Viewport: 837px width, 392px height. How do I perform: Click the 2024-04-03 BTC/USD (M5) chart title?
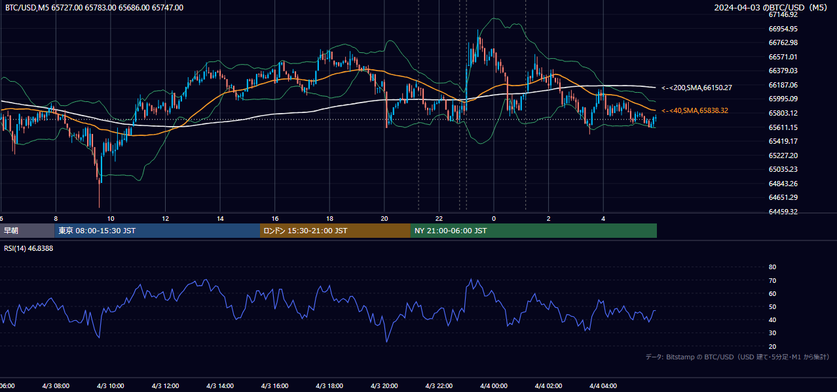click(773, 7)
